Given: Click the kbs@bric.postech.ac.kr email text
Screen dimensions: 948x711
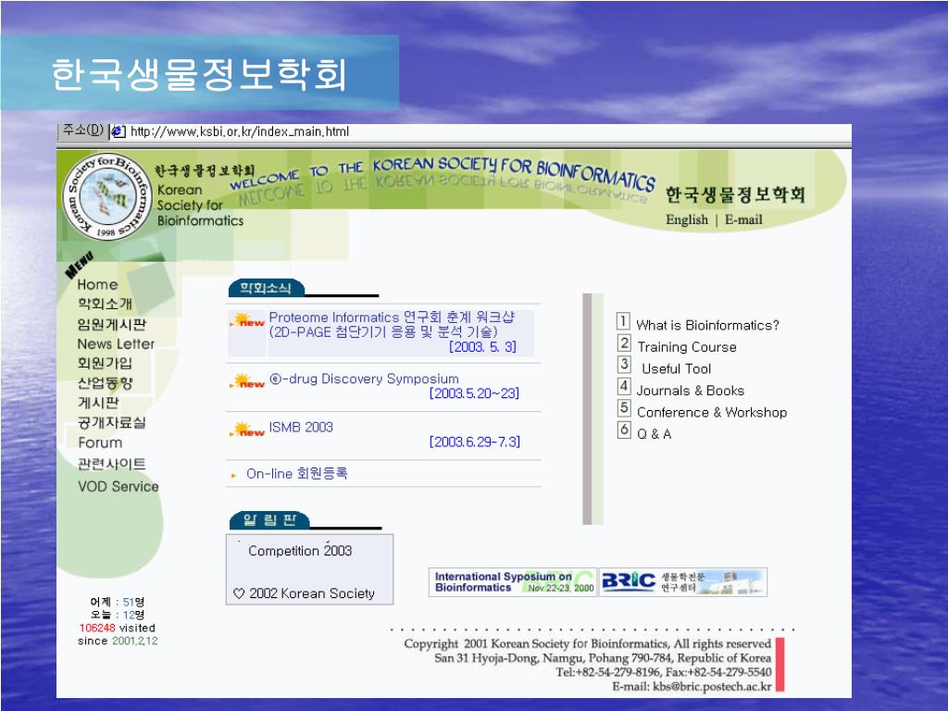Looking at the screenshot, I should pos(712,687).
